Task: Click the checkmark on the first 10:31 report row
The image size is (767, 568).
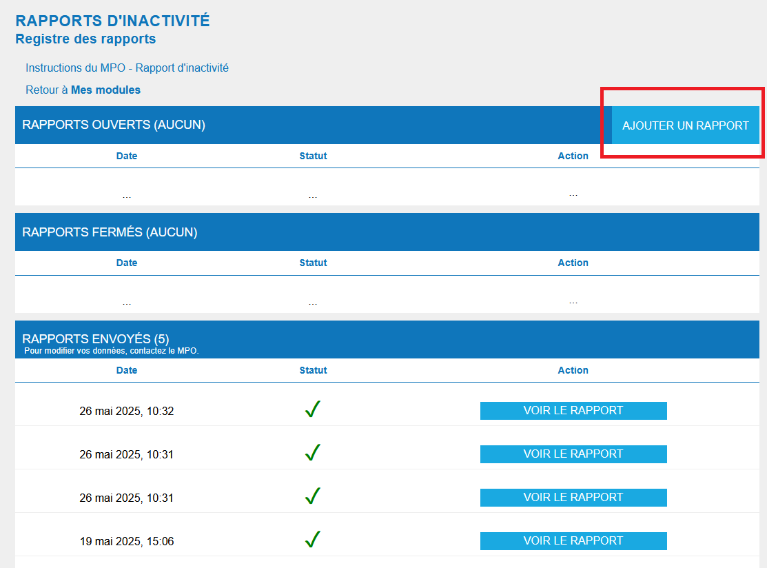Action: pos(313,452)
